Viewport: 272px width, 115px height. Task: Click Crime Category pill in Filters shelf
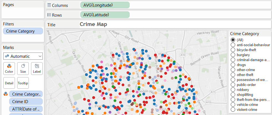[23, 31]
